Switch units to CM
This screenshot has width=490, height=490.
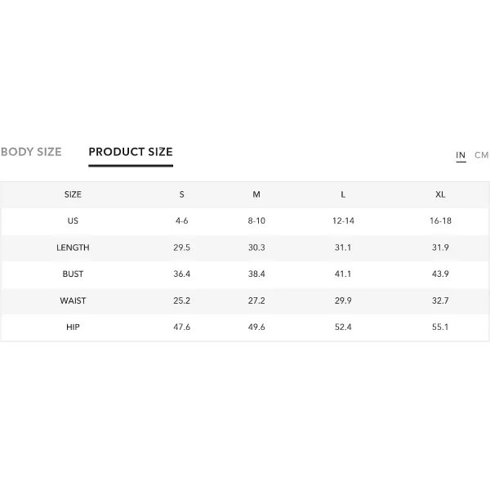click(x=481, y=155)
